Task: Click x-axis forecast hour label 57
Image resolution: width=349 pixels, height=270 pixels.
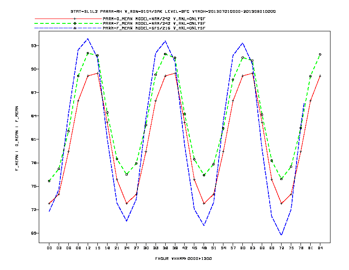Action: [x=233, y=248]
